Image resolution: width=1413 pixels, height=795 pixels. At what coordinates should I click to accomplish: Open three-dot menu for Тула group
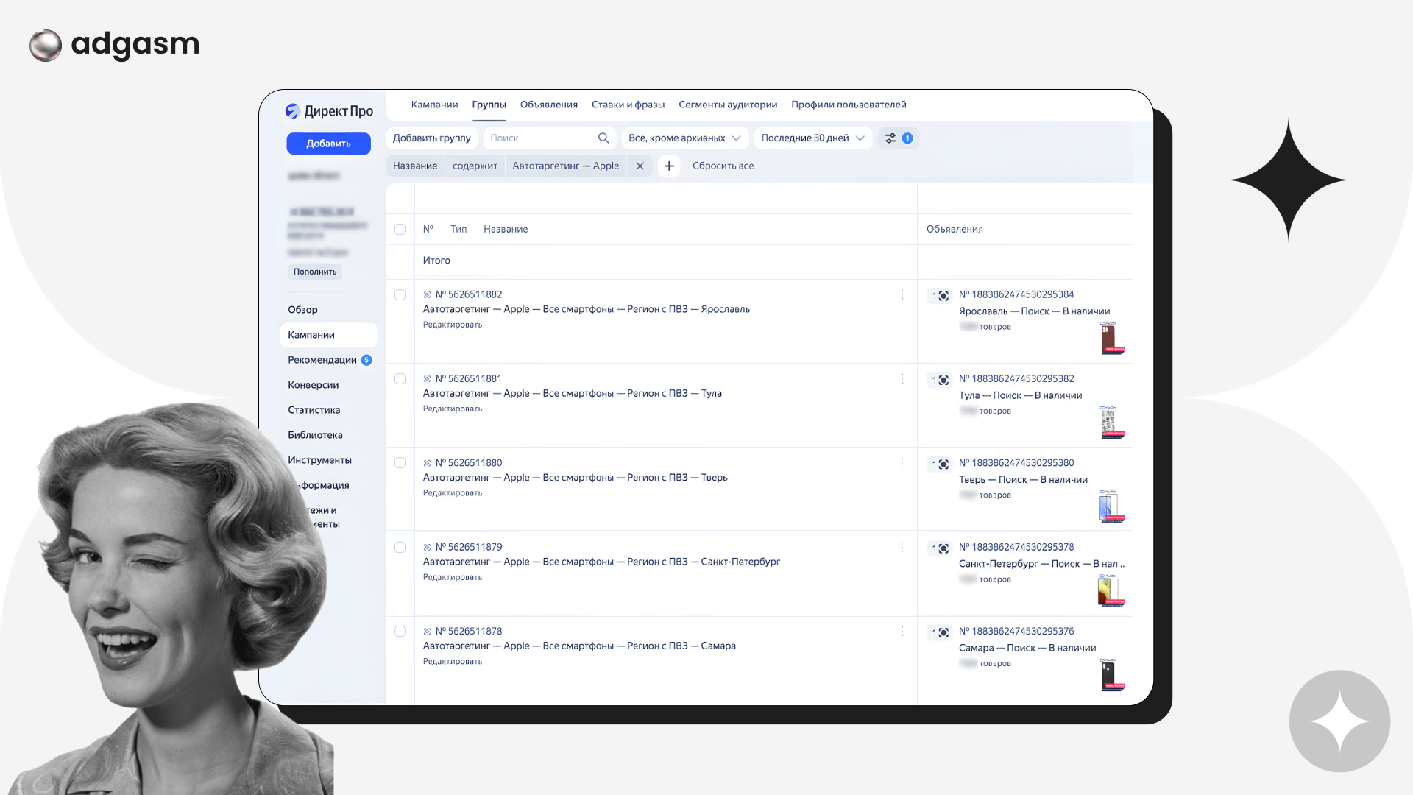click(x=902, y=379)
